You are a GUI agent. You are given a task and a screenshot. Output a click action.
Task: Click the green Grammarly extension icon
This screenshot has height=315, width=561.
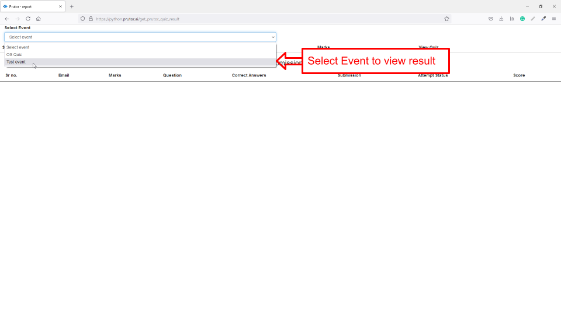click(522, 19)
